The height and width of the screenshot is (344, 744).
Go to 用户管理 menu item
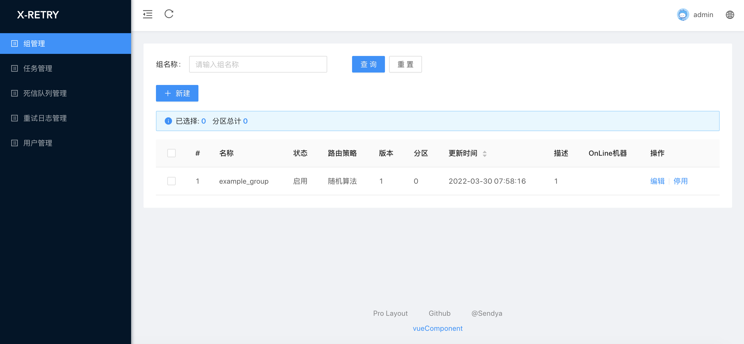[38, 143]
